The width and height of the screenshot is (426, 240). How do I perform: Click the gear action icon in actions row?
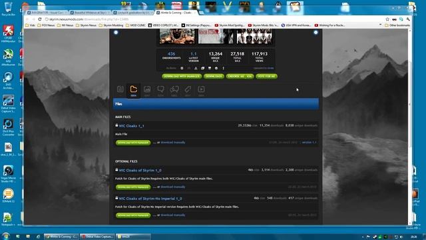(182, 68)
